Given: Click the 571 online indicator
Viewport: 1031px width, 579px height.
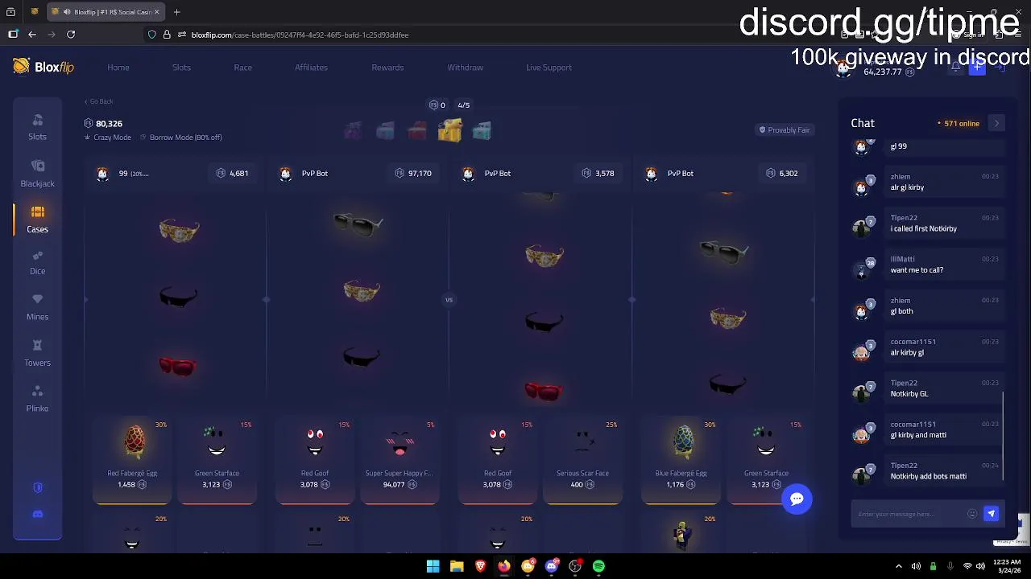Looking at the screenshot, I should 959,124.
